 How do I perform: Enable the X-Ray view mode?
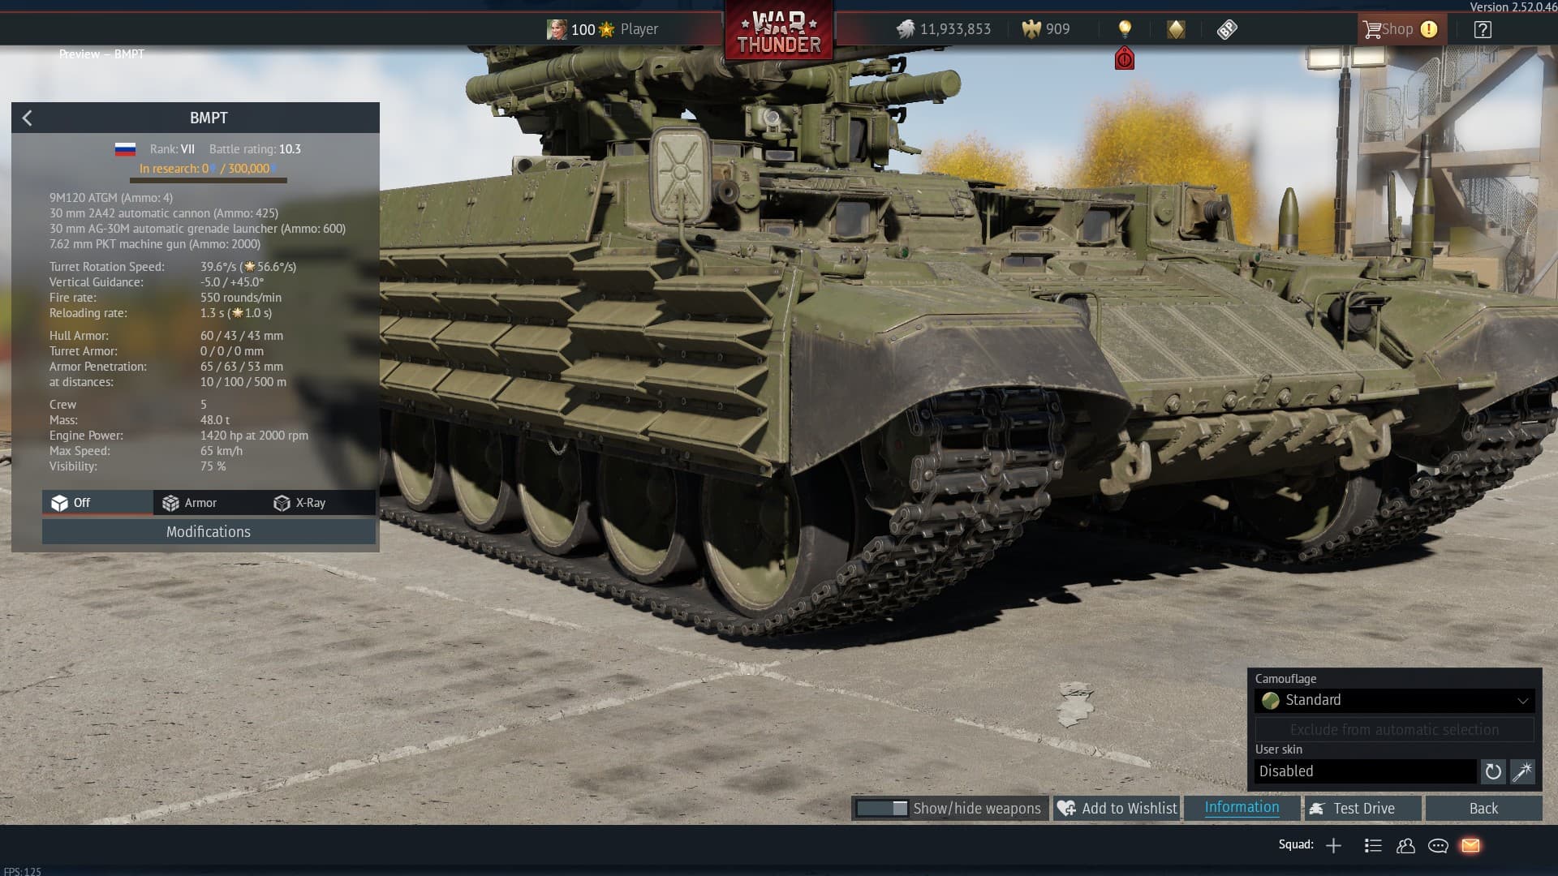pos(300,503)
